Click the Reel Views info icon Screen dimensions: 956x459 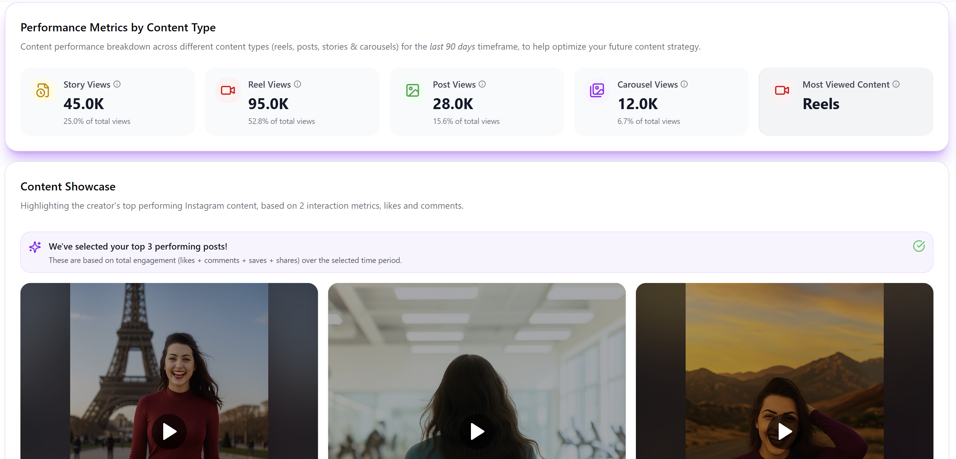point(297,84)
